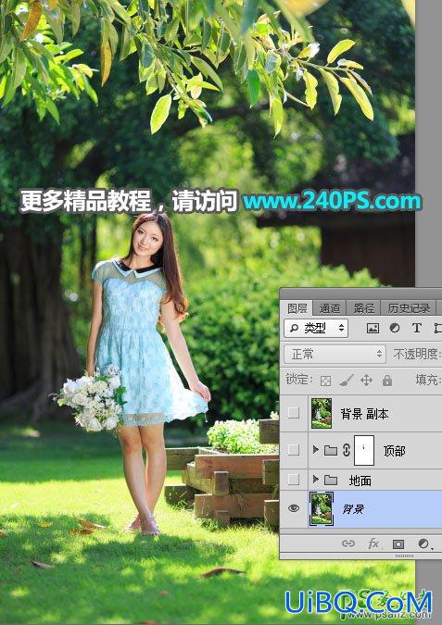This screenshot has width=442, height=625.
Task: Filter layers by shape icon
Action: click(437, 328)
